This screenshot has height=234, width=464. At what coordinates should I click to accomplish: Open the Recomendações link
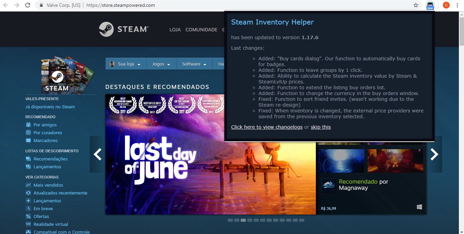pyautogui.click(x=51, y=159)
